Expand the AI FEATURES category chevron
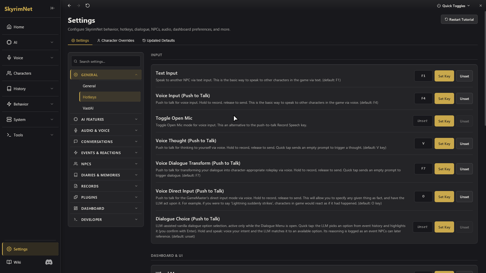This screenshot has height=273, width=486. point(136,119)
